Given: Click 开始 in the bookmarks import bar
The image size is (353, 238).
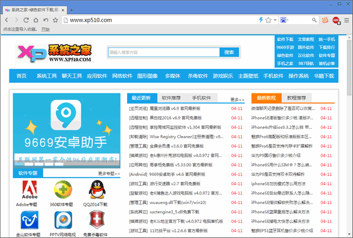Looking at the screenshot, I should click(x=45, y=29).
